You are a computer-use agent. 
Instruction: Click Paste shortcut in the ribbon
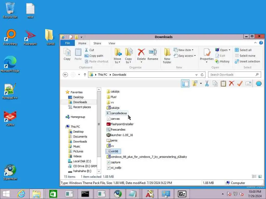(97, 61)
